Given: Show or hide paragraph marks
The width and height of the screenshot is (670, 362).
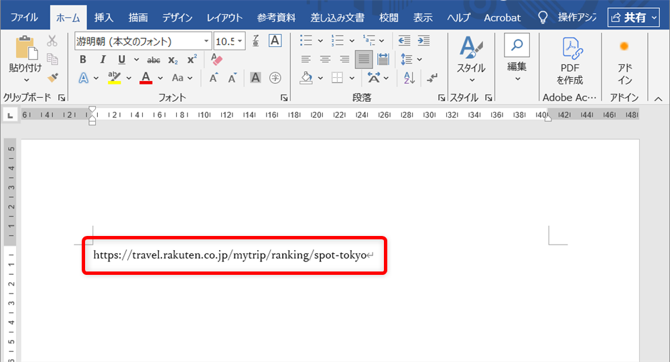Looking at the screenshot, I should point(432,78).
